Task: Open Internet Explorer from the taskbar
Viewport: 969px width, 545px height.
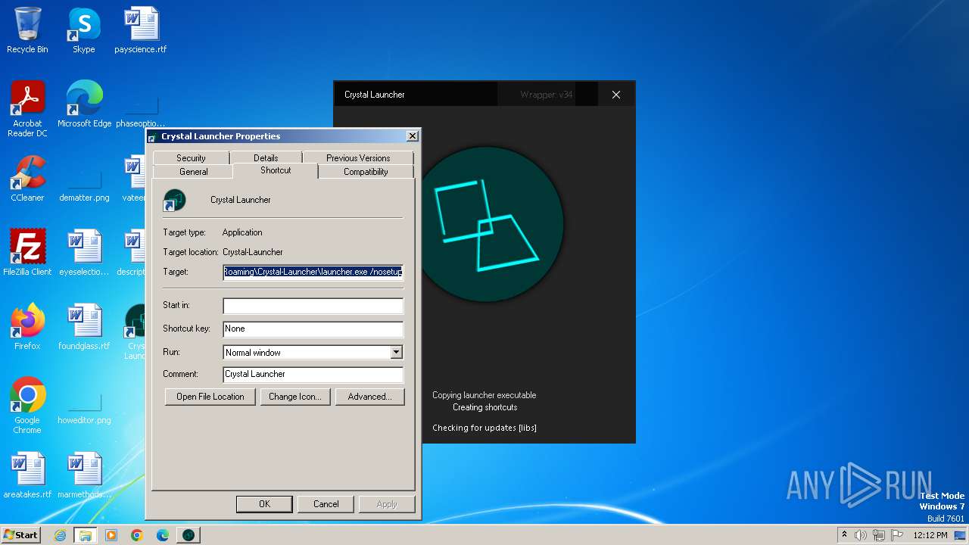Action: [x=60, y=535]
